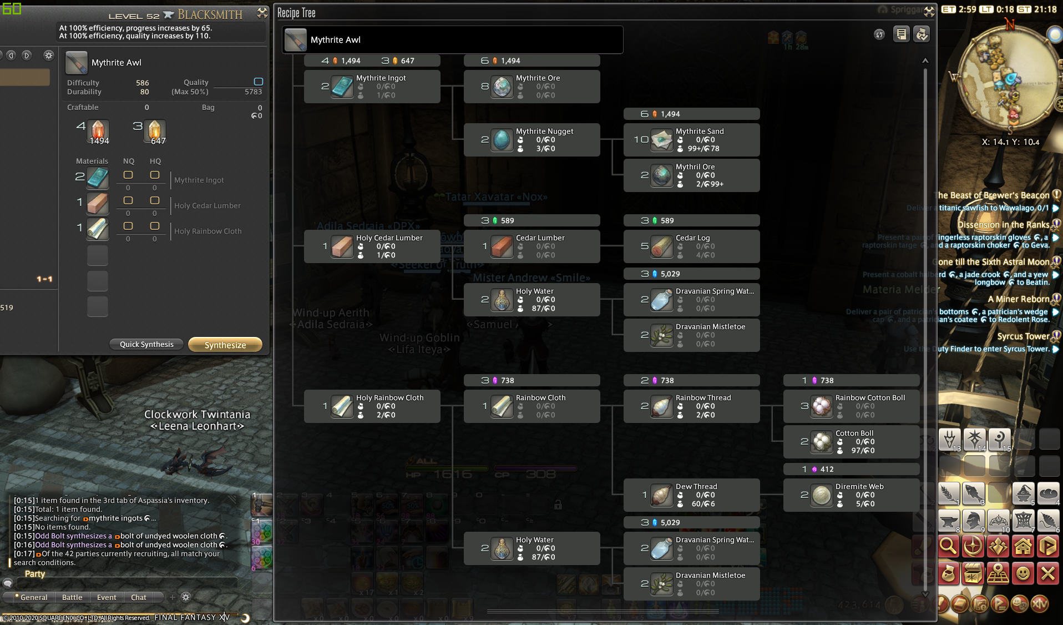Image resolution: width=1063 pixels, height=625 pixels.
Task: Select NQ box for Mythrite Ingot
Action: 128,175
